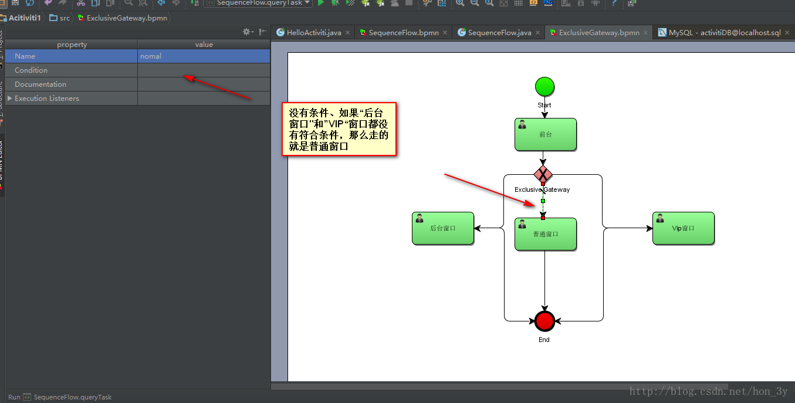Select the red End event node
Screen dimensions: 795x403
544,321
